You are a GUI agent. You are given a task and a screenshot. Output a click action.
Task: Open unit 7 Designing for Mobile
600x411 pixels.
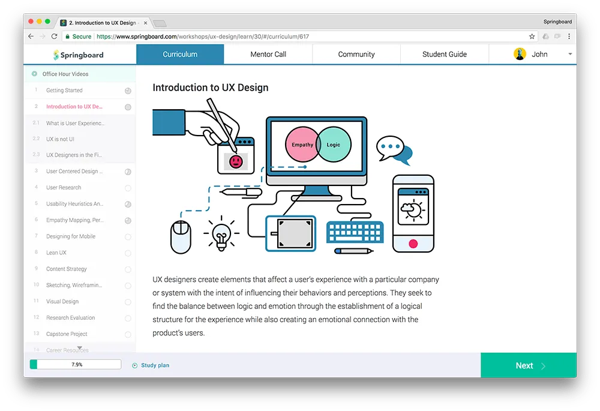80,236
